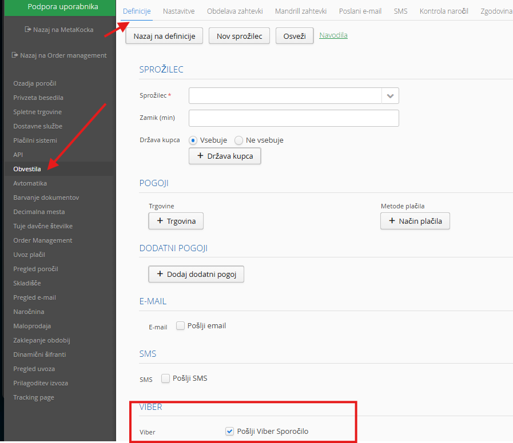The image size is (513, 443).
Task: Go to the Mandrill zahtevki tab
Action: 301,11
